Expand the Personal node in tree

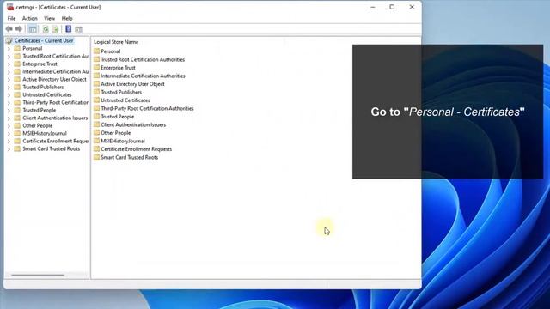click(x=9, y=49)
